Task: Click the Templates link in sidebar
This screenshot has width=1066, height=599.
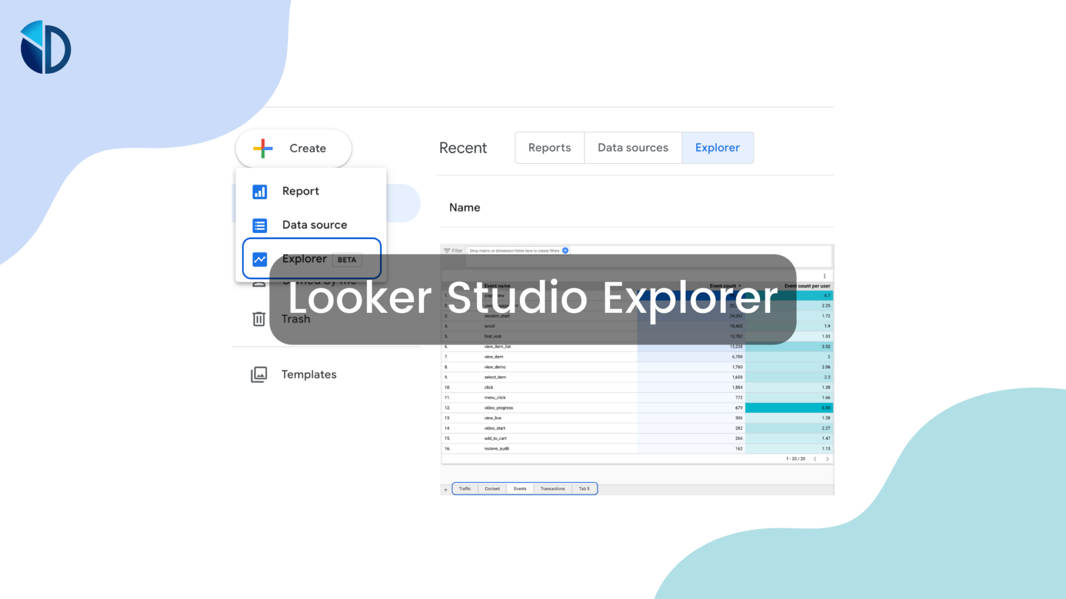Action: (x=308, y=374)
